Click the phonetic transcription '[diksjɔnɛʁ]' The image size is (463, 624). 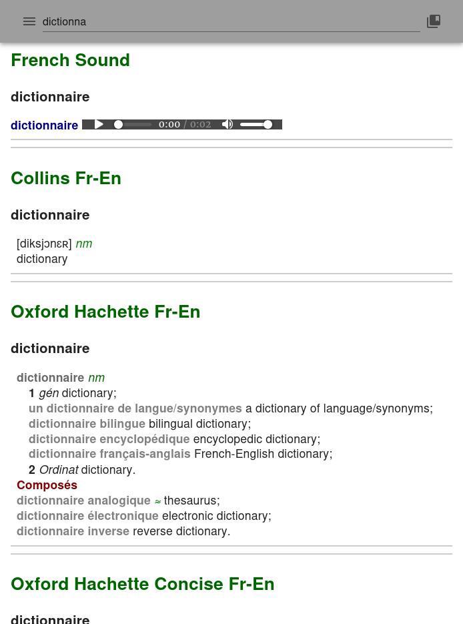pos(44,244)
